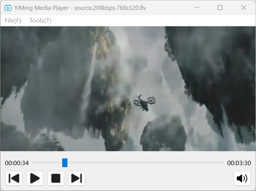Skip to next track button
The image size is (256, 191).
coord(77,178)
